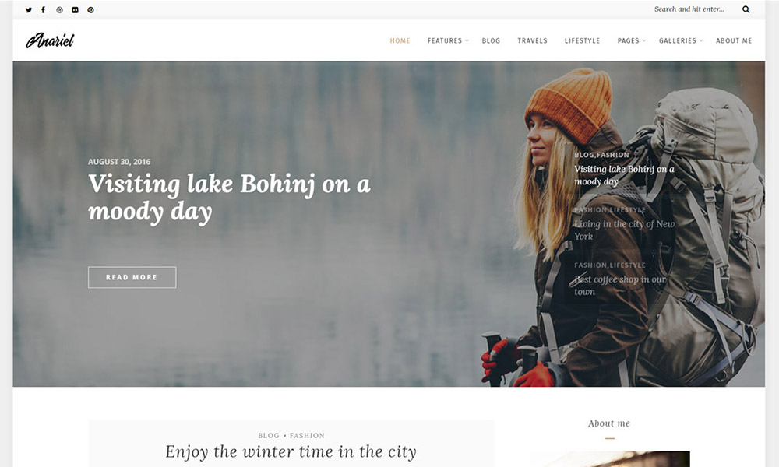
Task: Click the Anariel site logo
Action: 50,40
